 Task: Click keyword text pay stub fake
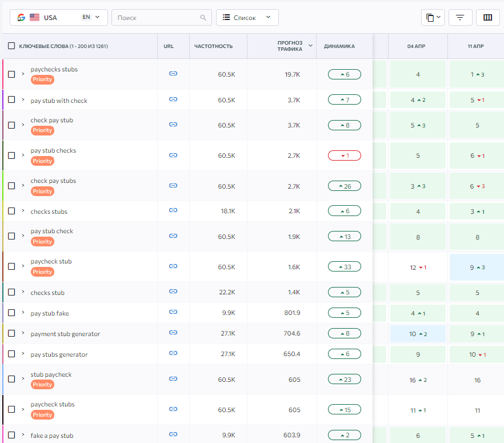50,313
